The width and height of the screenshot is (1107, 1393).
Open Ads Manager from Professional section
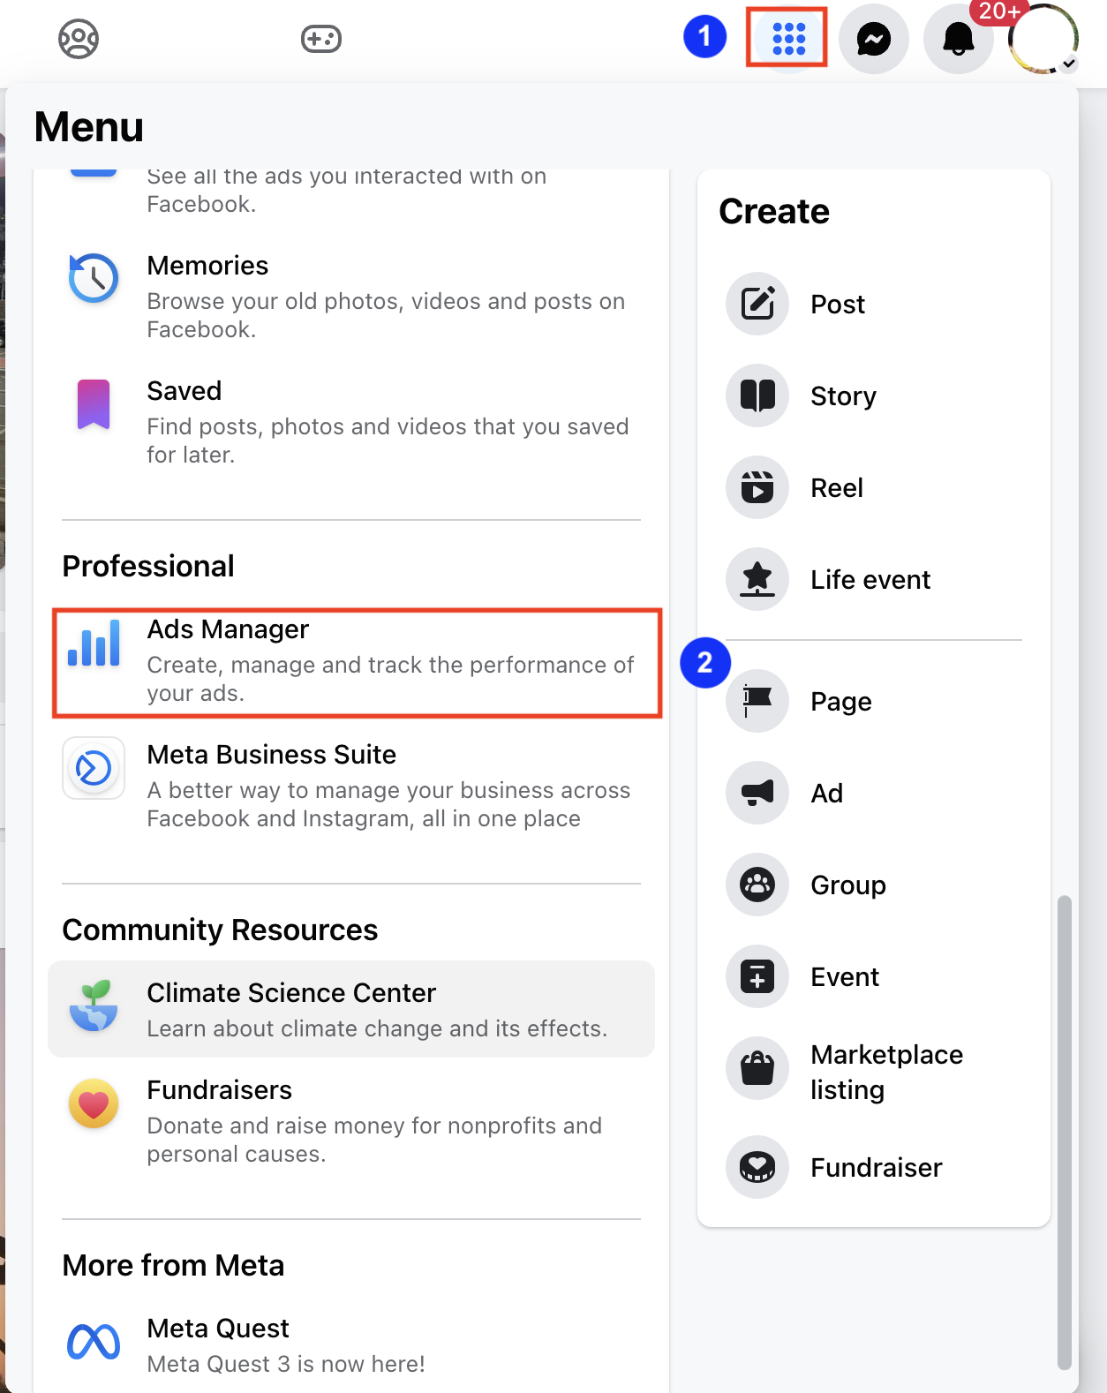click(x=357, y=661)
